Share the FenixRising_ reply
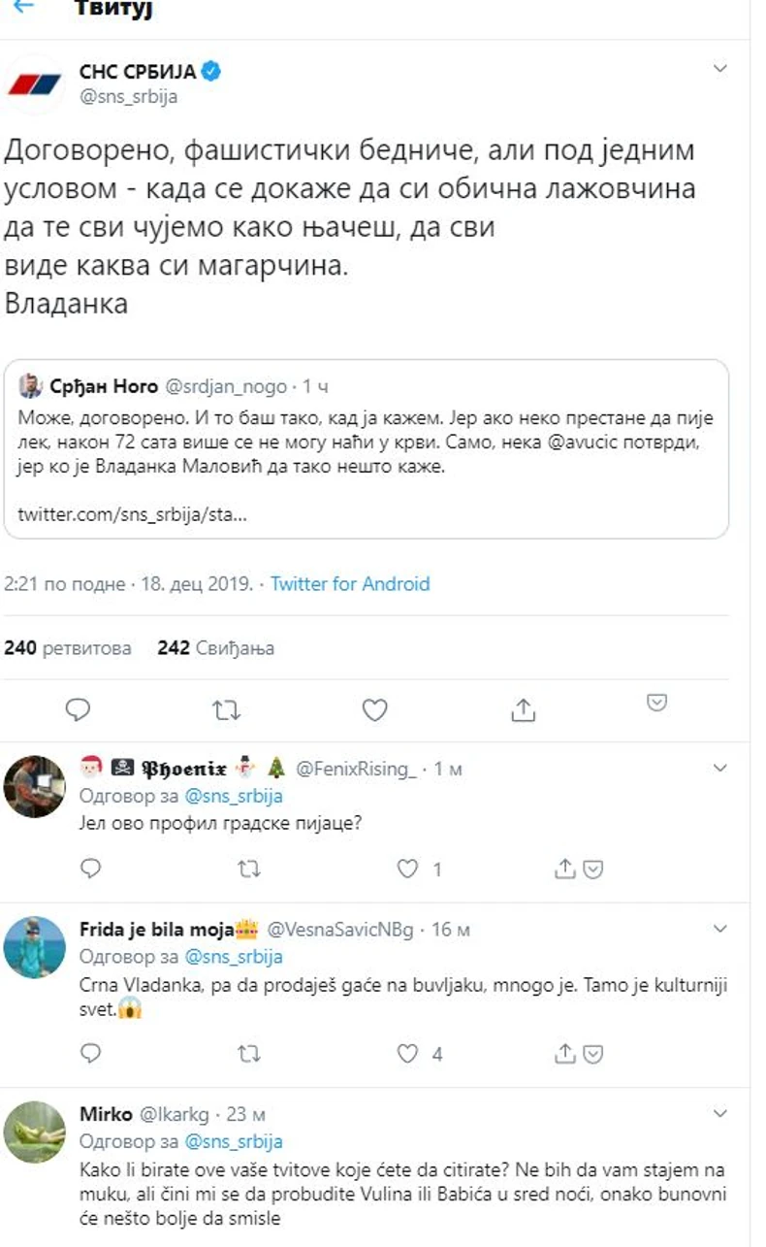766x1247 pixels. pos(565,870)
